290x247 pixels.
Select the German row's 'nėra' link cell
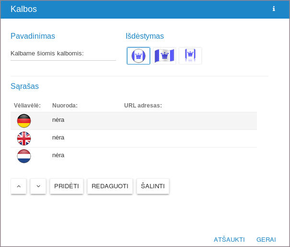click(58, 120)
